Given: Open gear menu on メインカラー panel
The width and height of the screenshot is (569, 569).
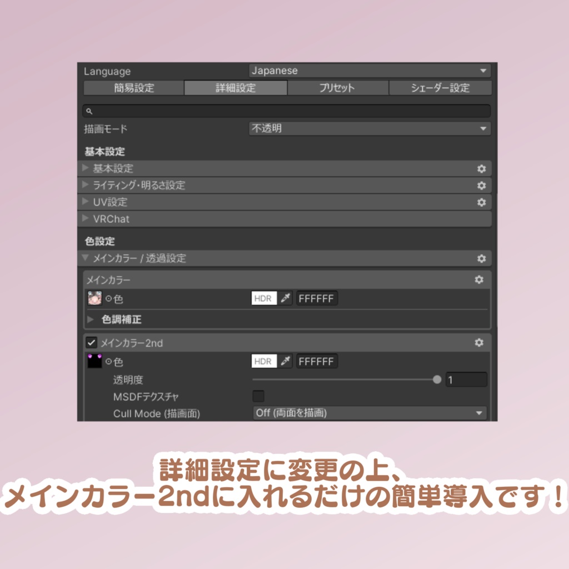Looking at the screenshot, I should [x=479, y=280].
